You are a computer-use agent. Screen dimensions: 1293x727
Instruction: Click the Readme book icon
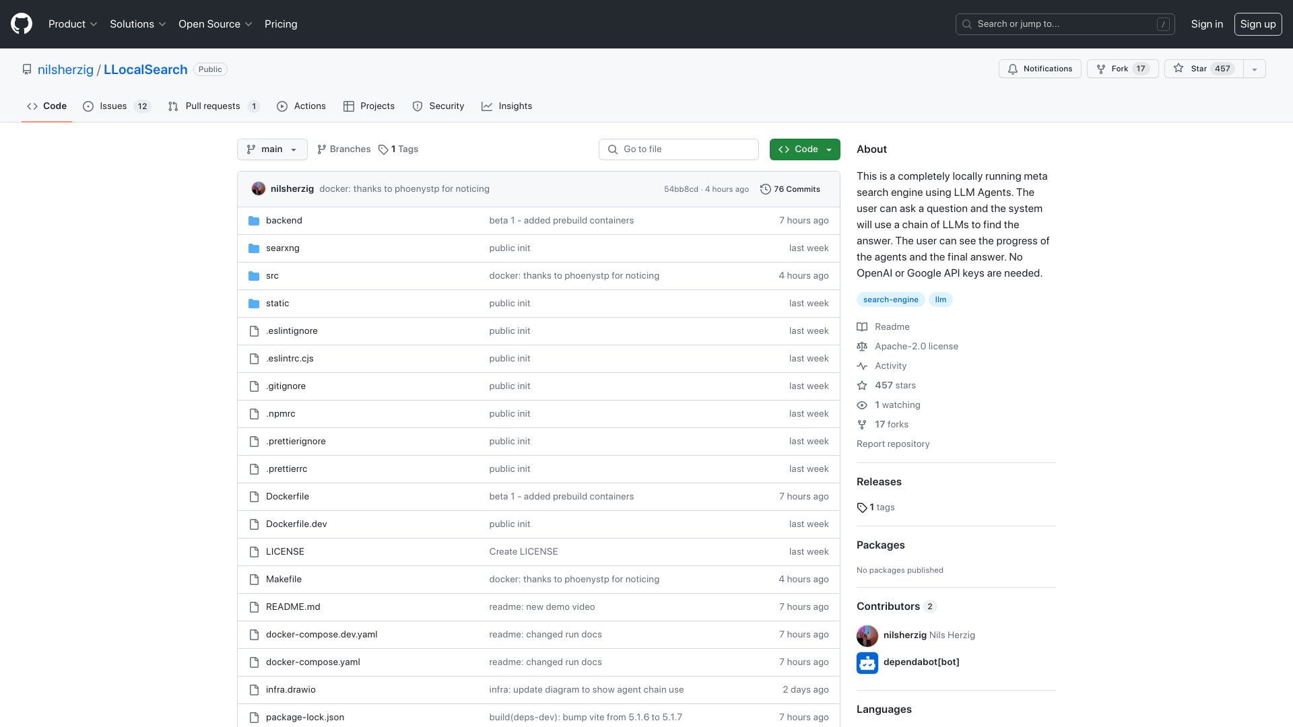[862, 327]
